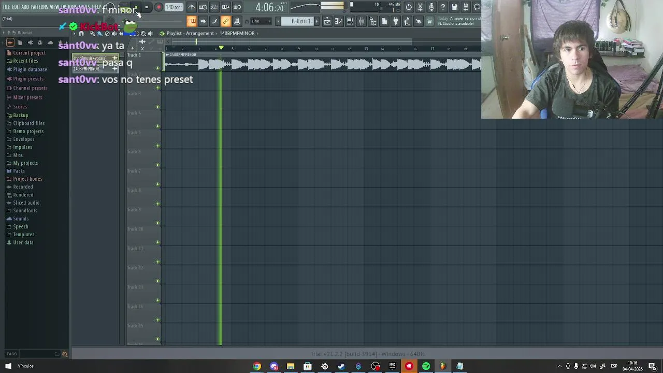The height and width of the screenshot is (373, 663).
Task: Mute Track 9 using its green dot
Action: click(157, 223)
